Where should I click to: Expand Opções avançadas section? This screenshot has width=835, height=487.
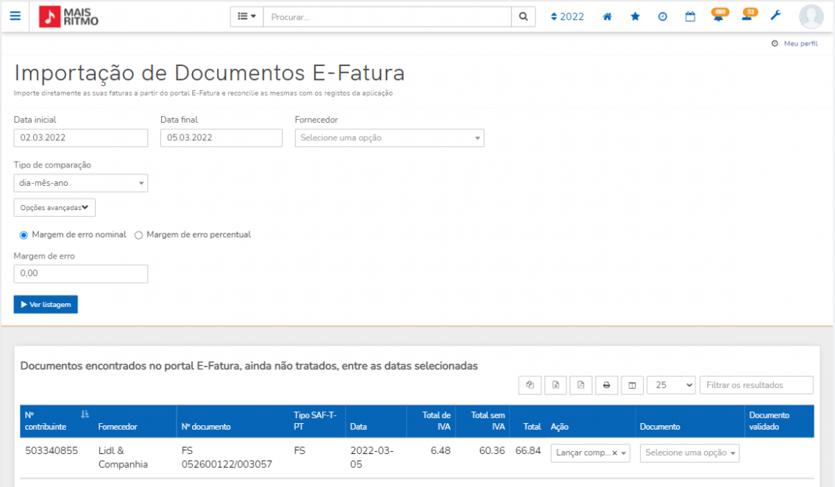tap(54, 208)
